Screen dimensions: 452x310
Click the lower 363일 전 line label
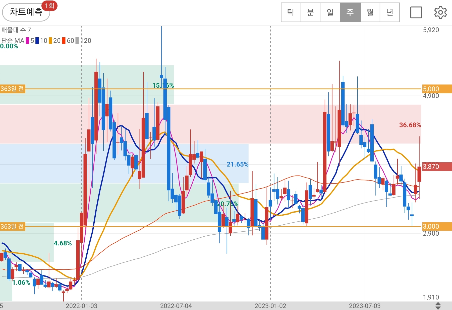[x=13, y=226]
